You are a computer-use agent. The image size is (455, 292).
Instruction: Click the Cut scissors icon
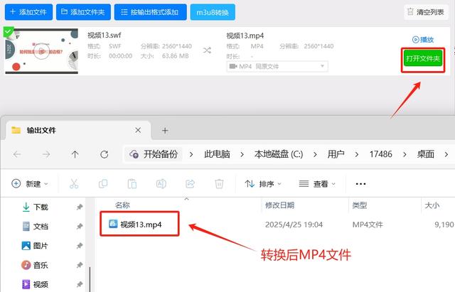[74, 184]
